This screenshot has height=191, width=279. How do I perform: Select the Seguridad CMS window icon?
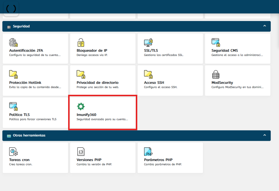pos(216,43)
